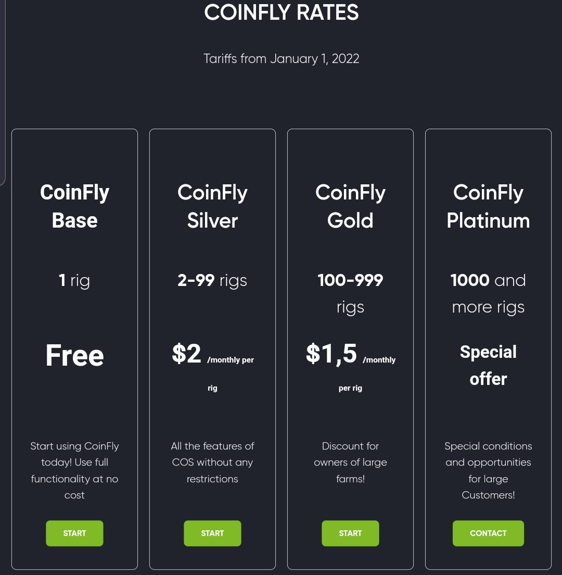Select the CoinFly Platinum plan title
Image resolution: width=562 pixels, height=575 pixels.
click(488, 206)
